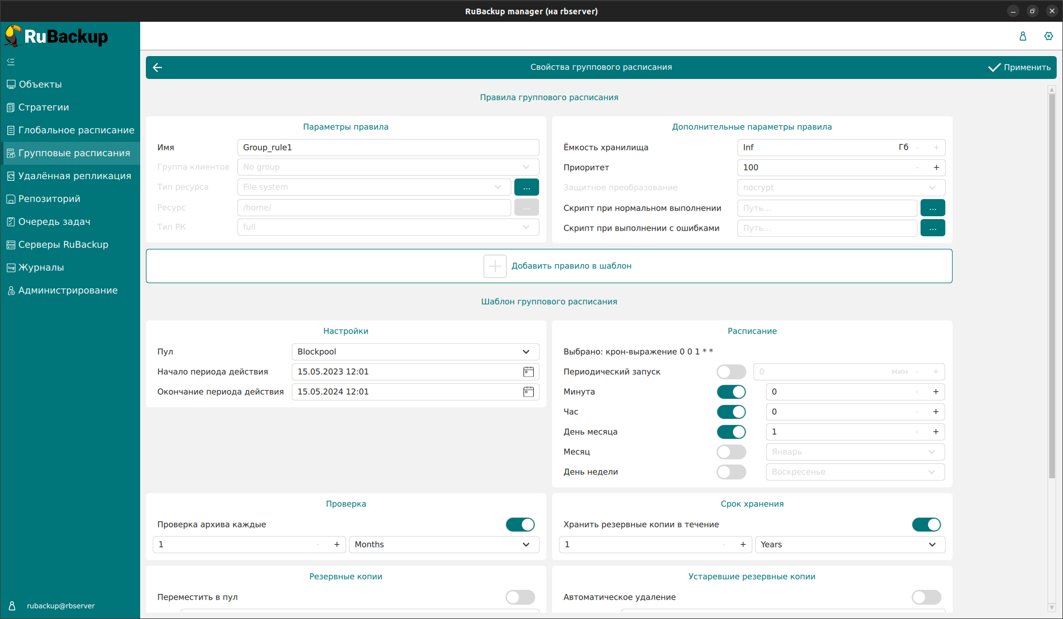The width and height of the screenshot is (1063, 619).
Task: Go to Глобальное расписание in sidebar
Action: 76,130
